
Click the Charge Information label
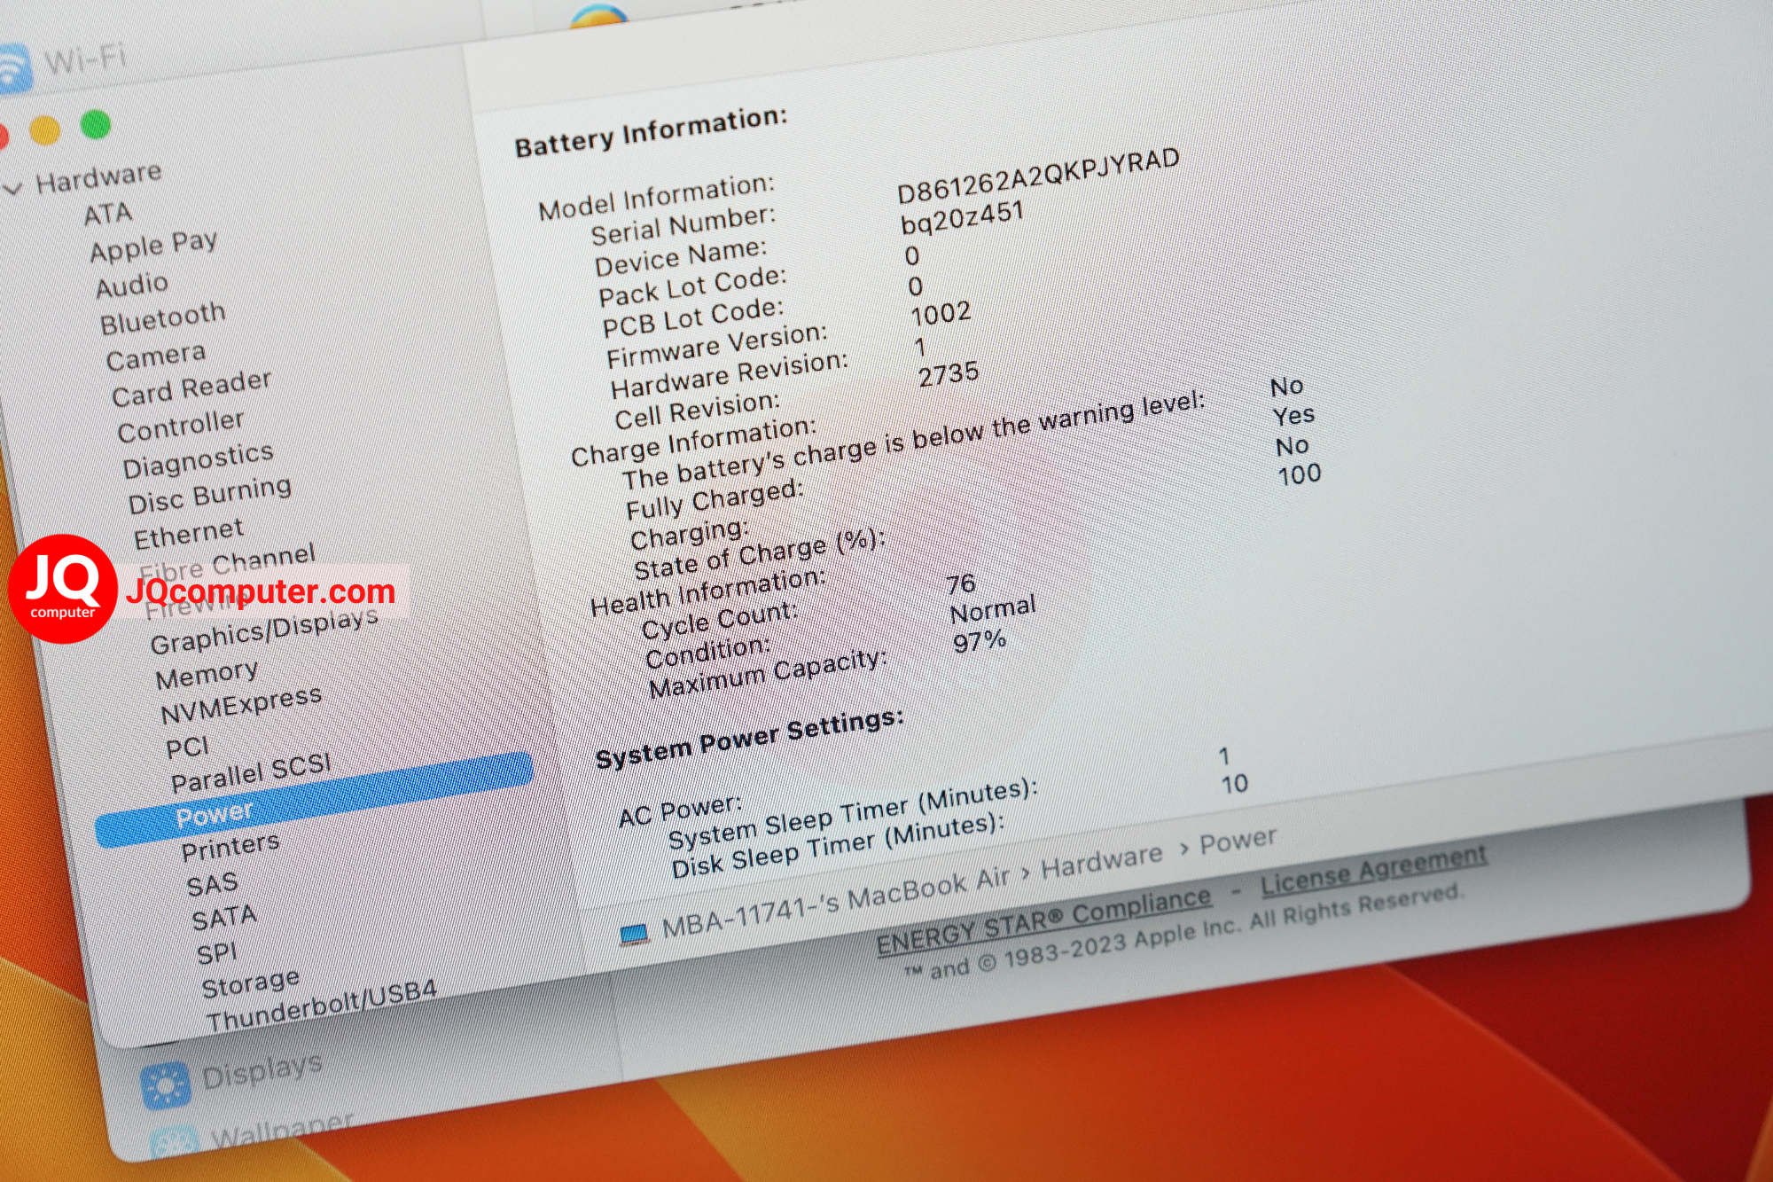693,442
